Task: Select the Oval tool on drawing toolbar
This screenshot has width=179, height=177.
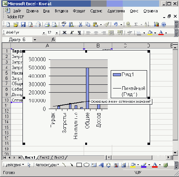Action: click(x=86, y=165)
